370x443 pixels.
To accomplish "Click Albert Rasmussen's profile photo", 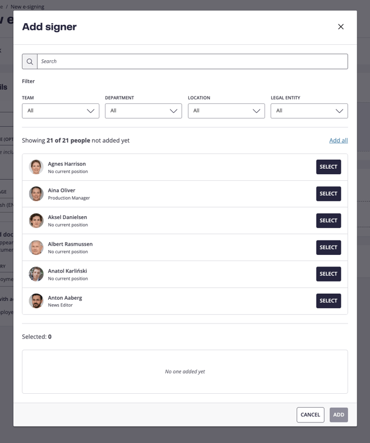I will [x=36, y=247].
